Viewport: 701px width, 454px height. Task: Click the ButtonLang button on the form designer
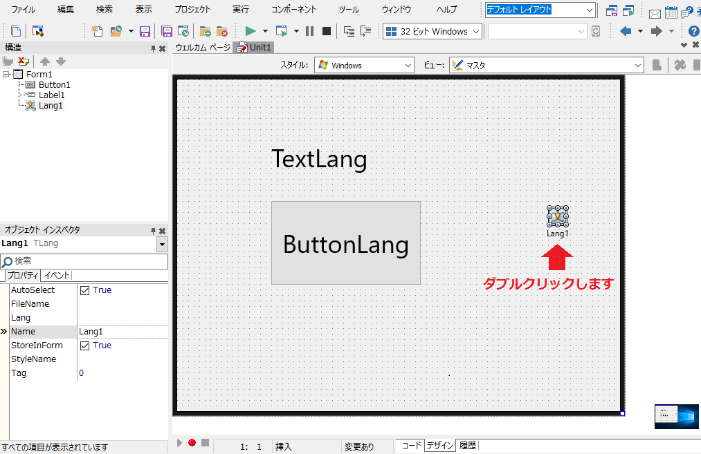click(x=345, y=243)
